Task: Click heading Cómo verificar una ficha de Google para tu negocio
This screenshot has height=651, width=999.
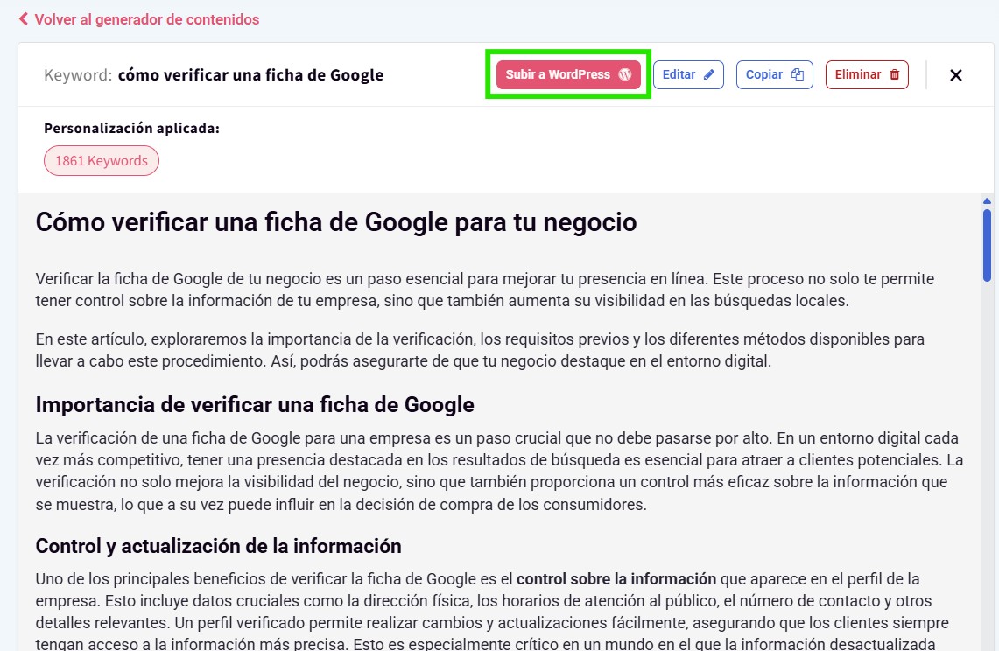Action: (335, 222)
